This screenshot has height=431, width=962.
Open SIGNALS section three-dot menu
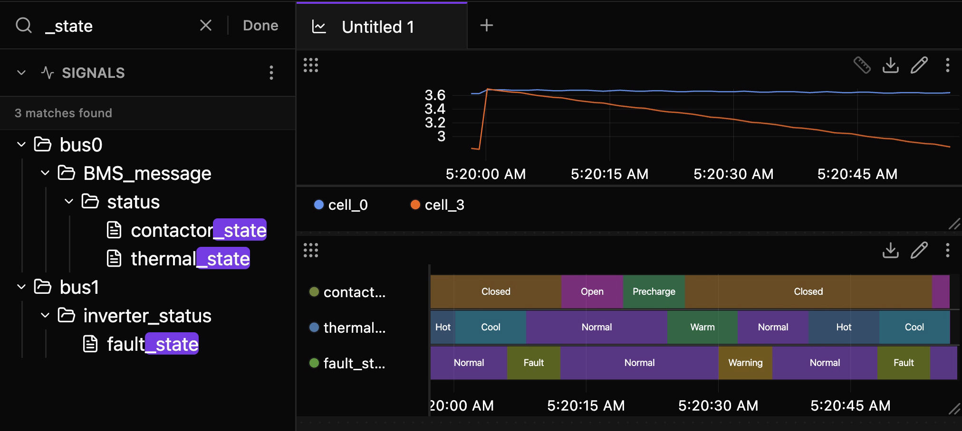coord(271,73)
